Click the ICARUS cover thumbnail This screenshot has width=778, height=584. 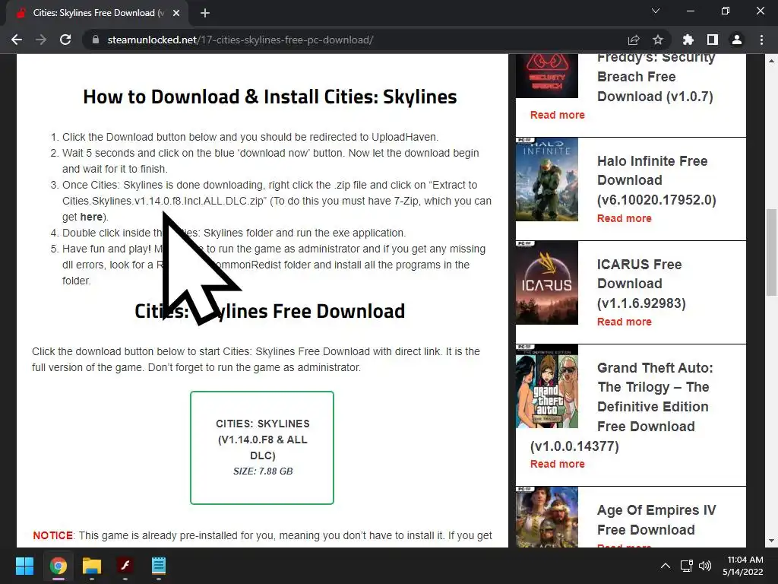coord(547,283)
